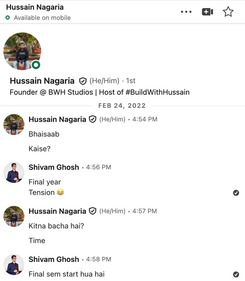Viewport: 245px width, 281px height.
Task: Open the bold Hussain Nagaria profile name link
Action: pyautogui.click(x=42, y=81)
